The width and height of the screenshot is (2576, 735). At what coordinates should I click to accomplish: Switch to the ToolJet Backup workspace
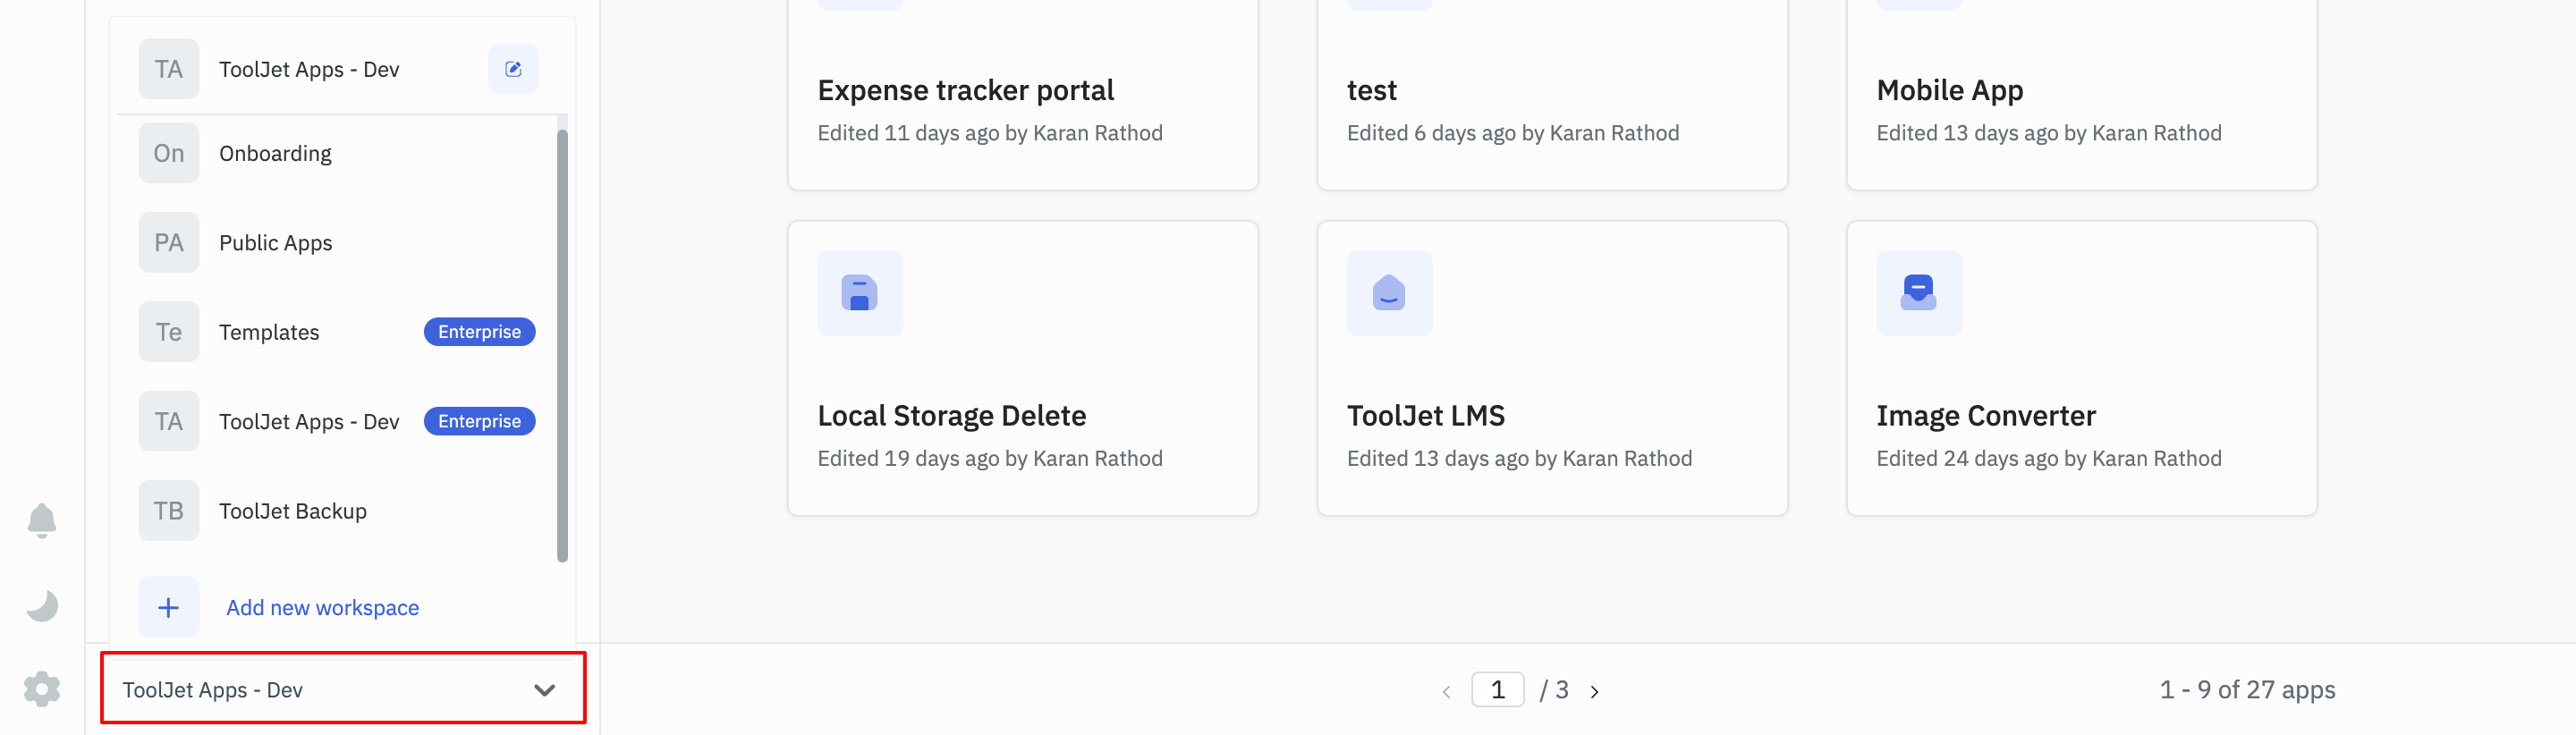[x=292, y=511]
